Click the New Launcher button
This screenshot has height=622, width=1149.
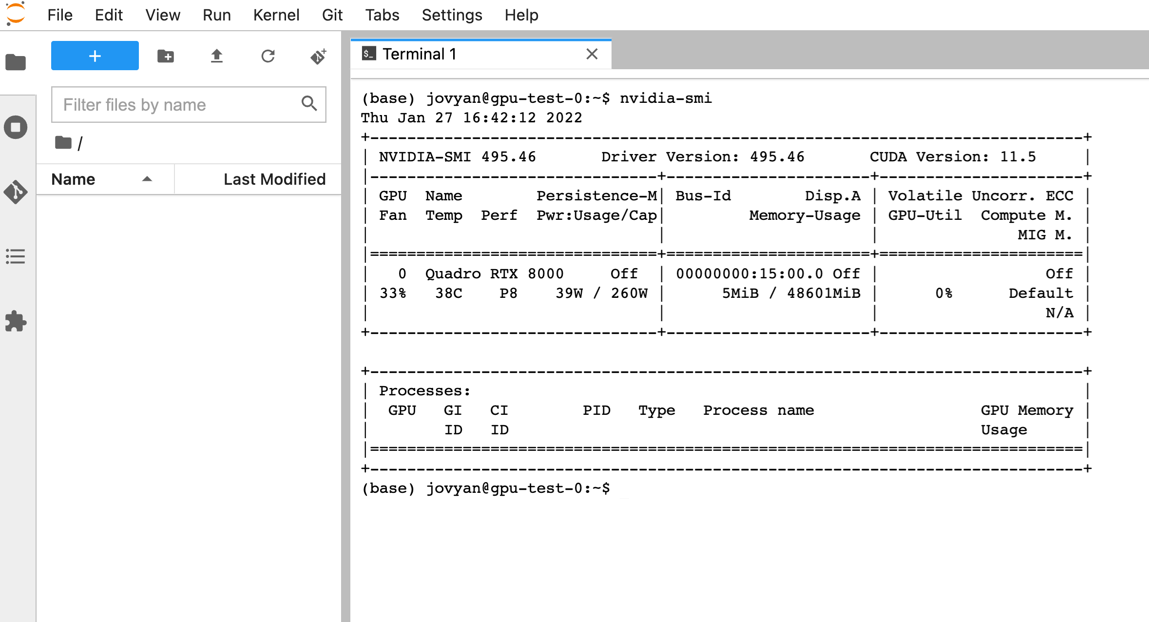(x=95, y=56)
